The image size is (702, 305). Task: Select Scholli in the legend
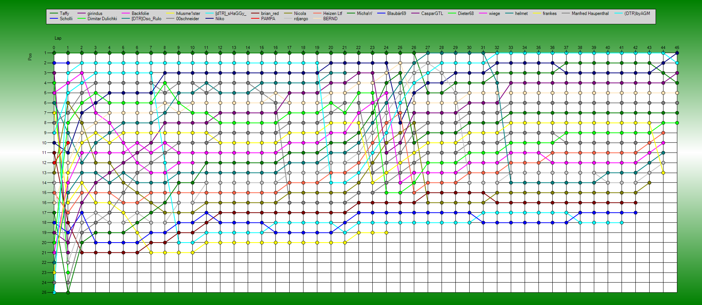tap(66, 19)
